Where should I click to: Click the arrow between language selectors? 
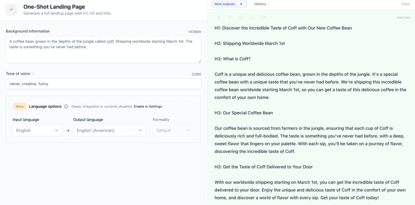(68, 131)
